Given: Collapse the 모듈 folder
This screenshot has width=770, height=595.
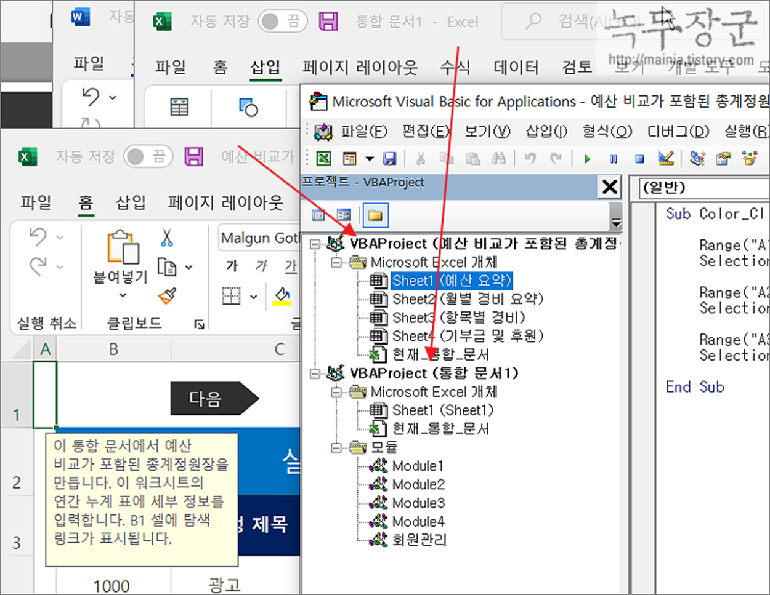Looking at the screenshot, I should tap(336, 447).
